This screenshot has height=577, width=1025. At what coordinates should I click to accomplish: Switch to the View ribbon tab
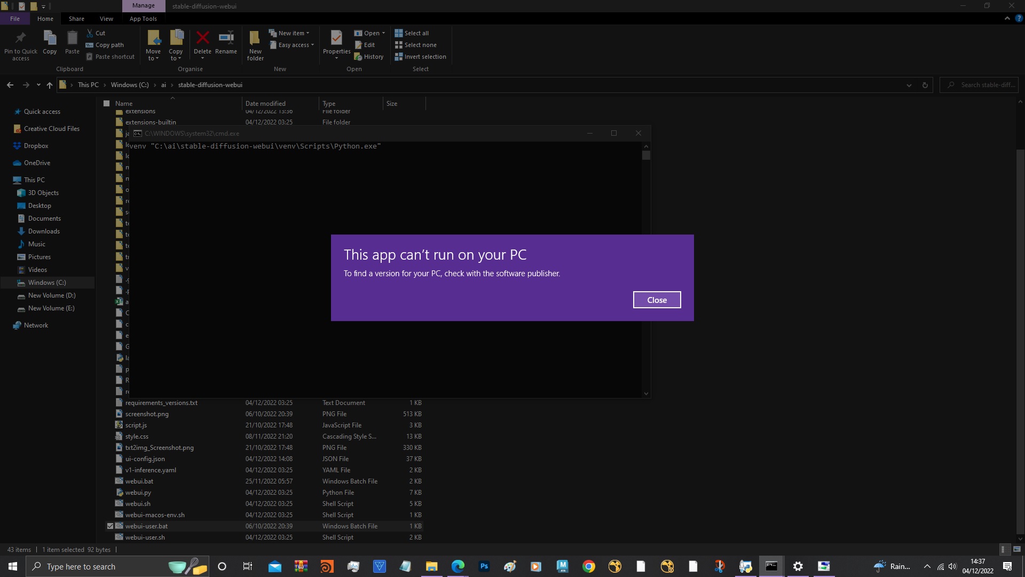pyautogui.click(x=106, y=19)
